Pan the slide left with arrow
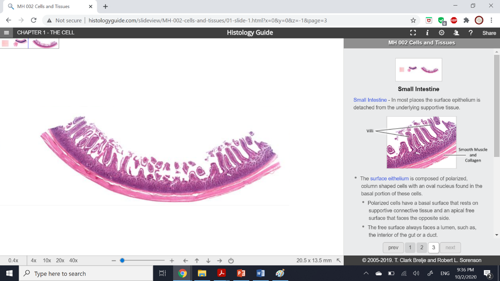500x281 pixels. [185, 261]
